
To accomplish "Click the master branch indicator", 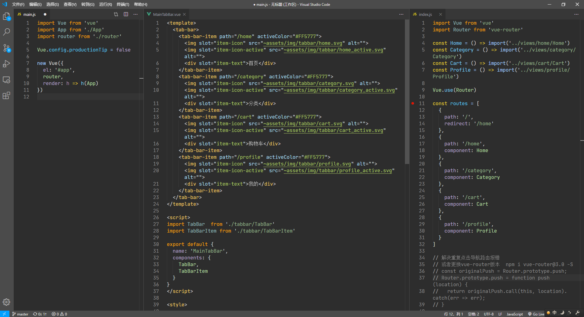I will click(20, 314).
